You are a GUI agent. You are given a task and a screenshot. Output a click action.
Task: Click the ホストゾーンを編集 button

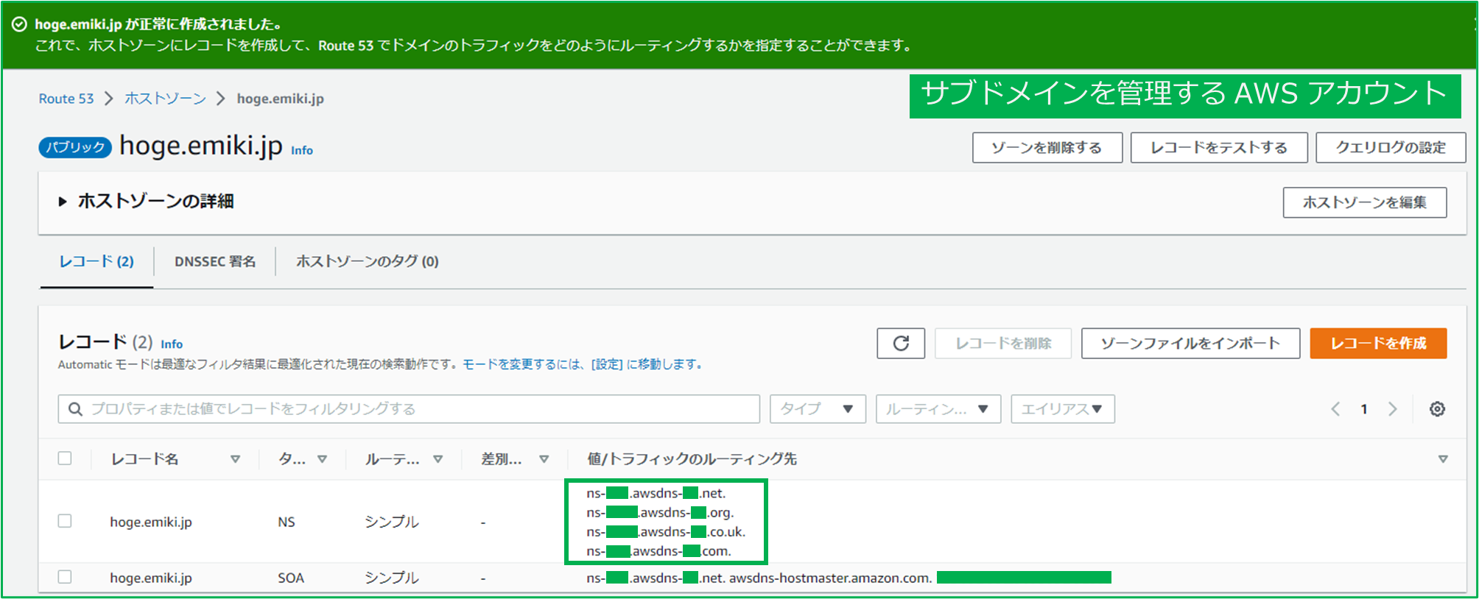tap(1365, 202)
